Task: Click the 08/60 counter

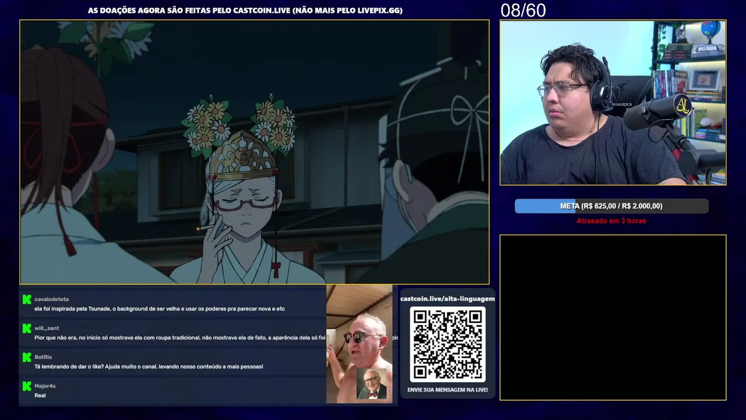Action: [x=523, y=10]
